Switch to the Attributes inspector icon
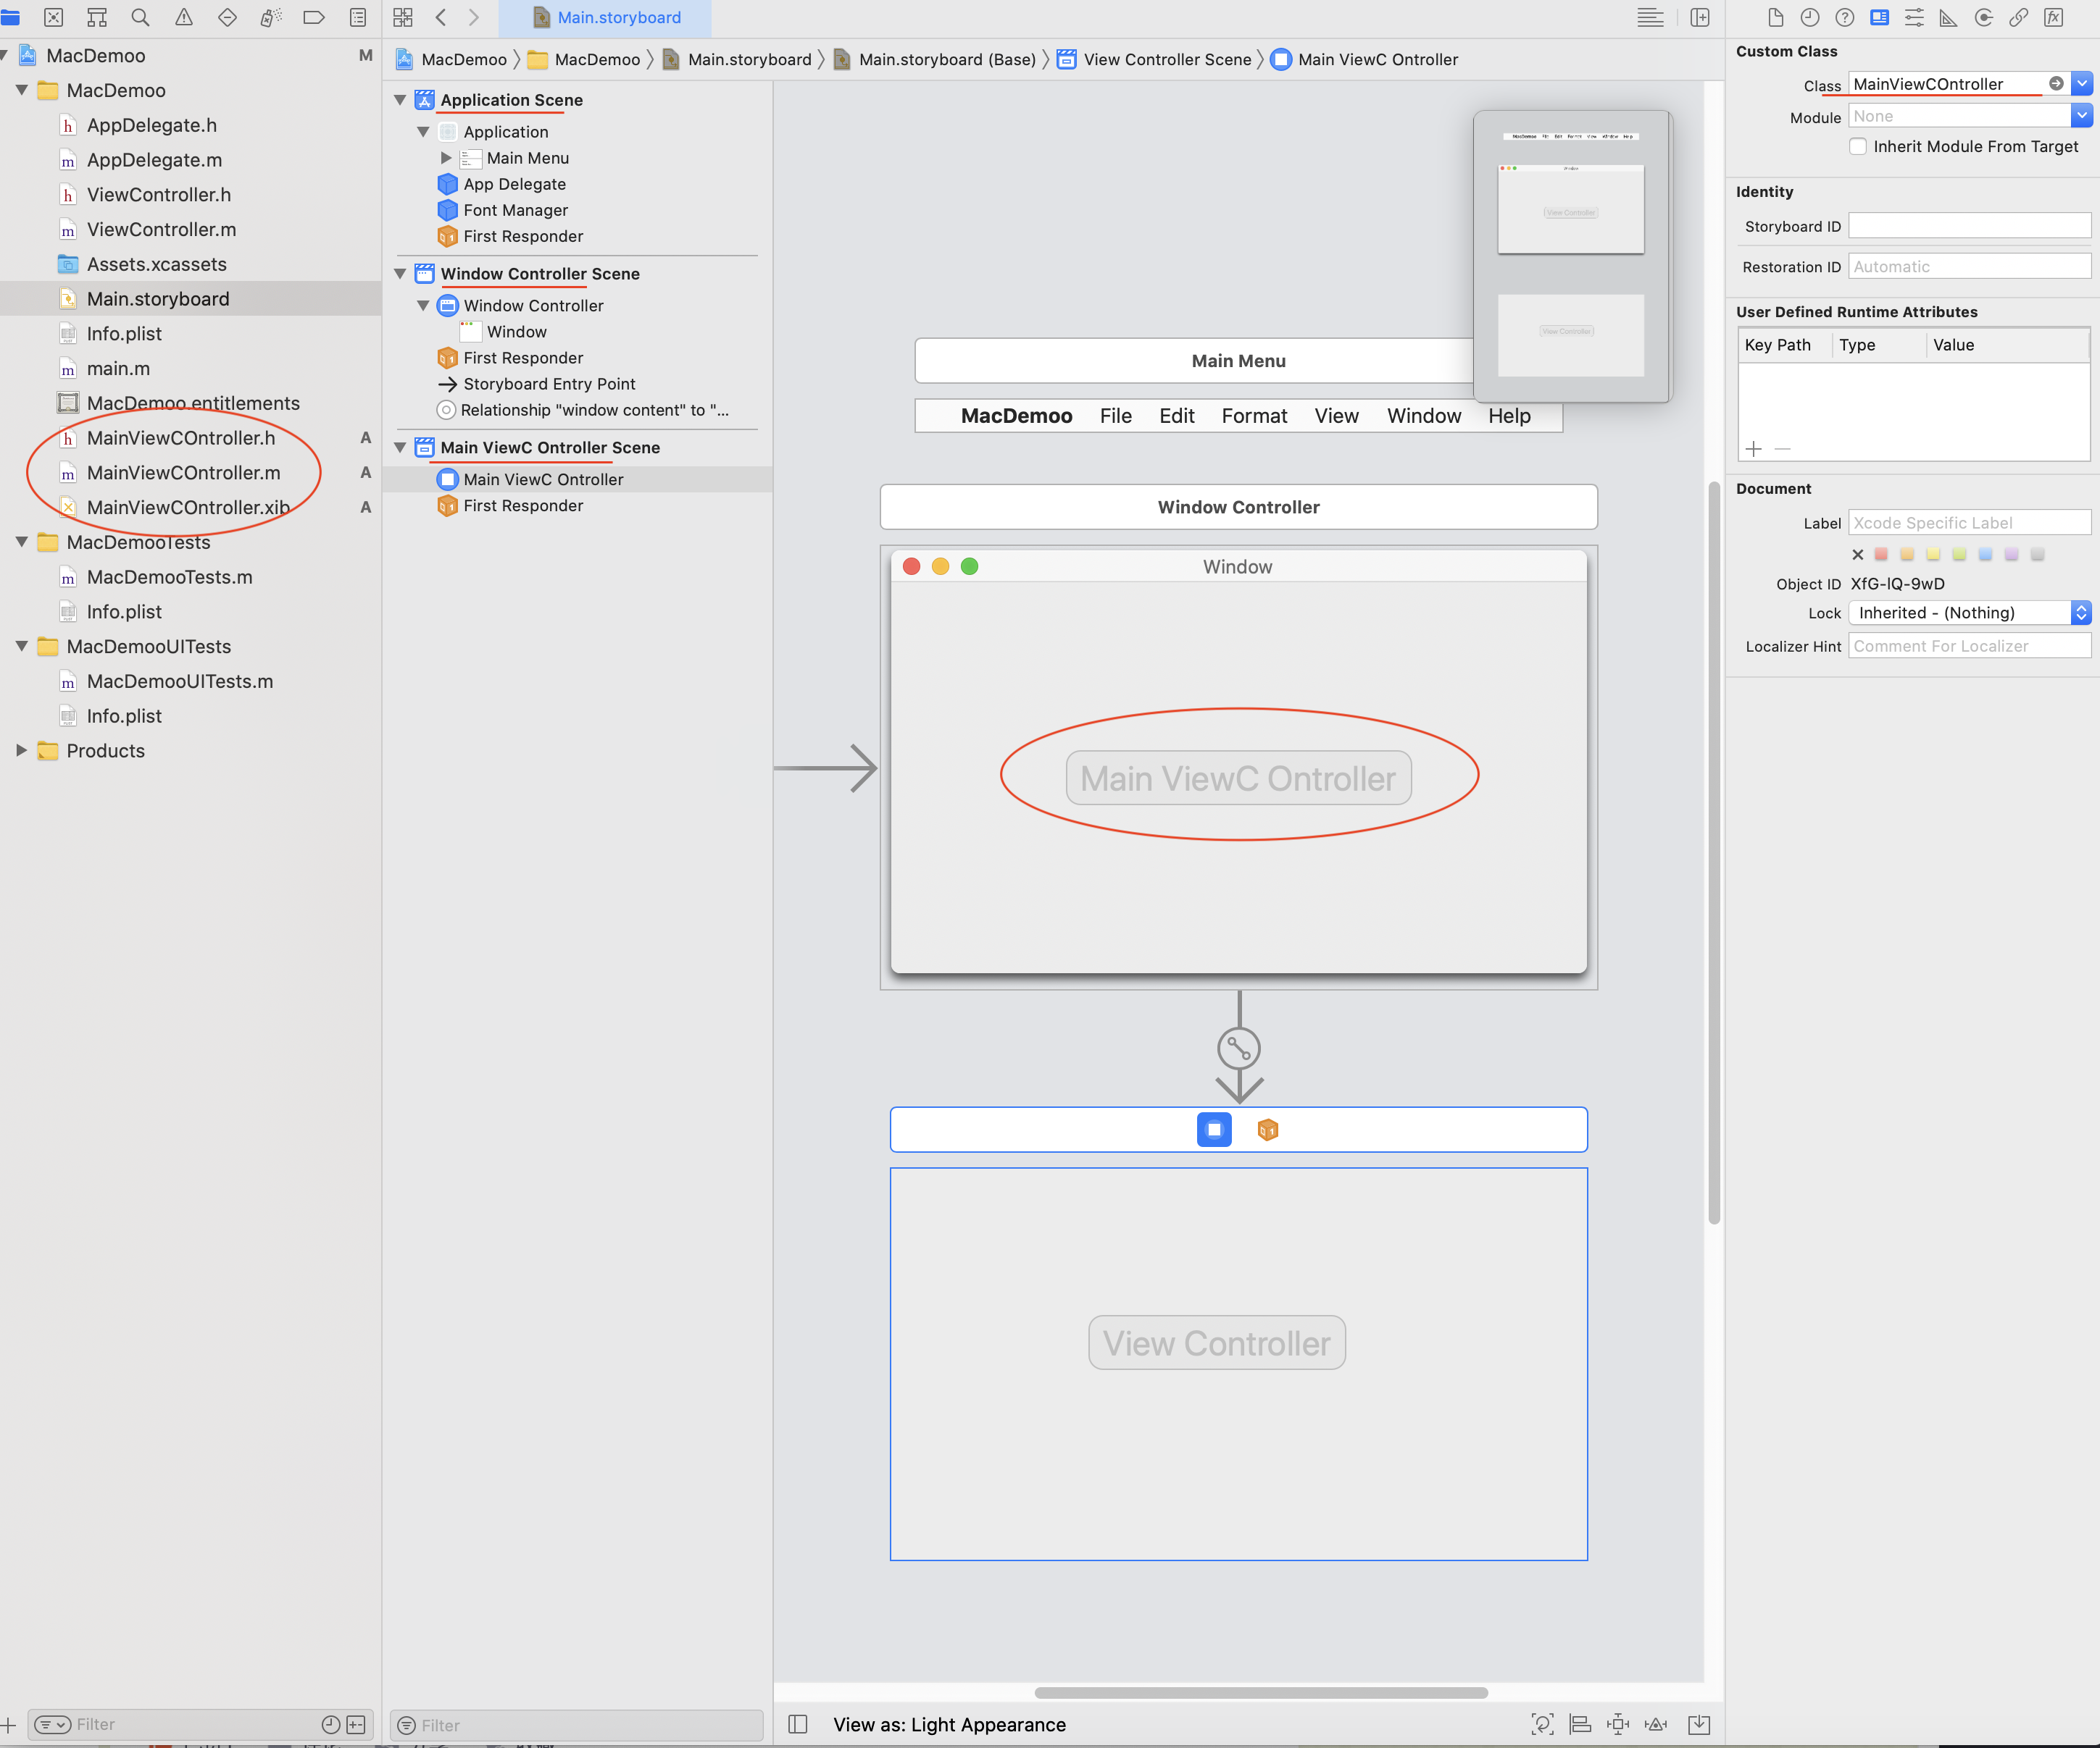The image size is (2100, 1748). pyautogui.click(x=1914, y=17)
